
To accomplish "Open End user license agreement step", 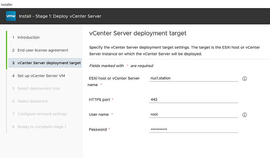I will [43, 50].
